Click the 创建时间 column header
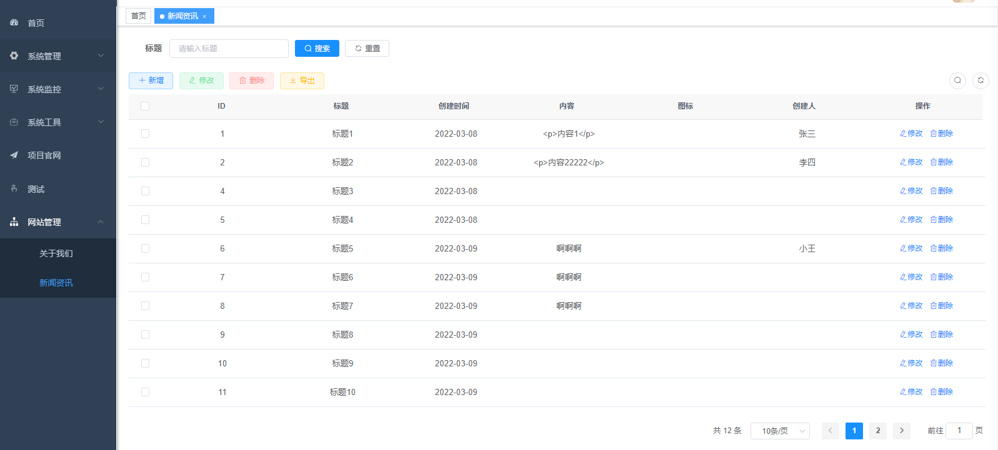The height and width of the screenshot is (450, 998). (454, 106)
